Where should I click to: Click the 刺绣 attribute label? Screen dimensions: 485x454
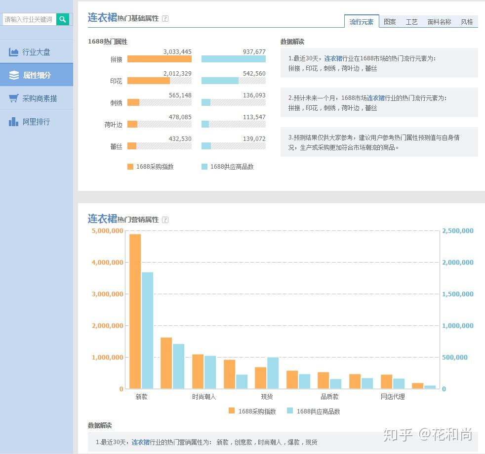coord(116,103)
